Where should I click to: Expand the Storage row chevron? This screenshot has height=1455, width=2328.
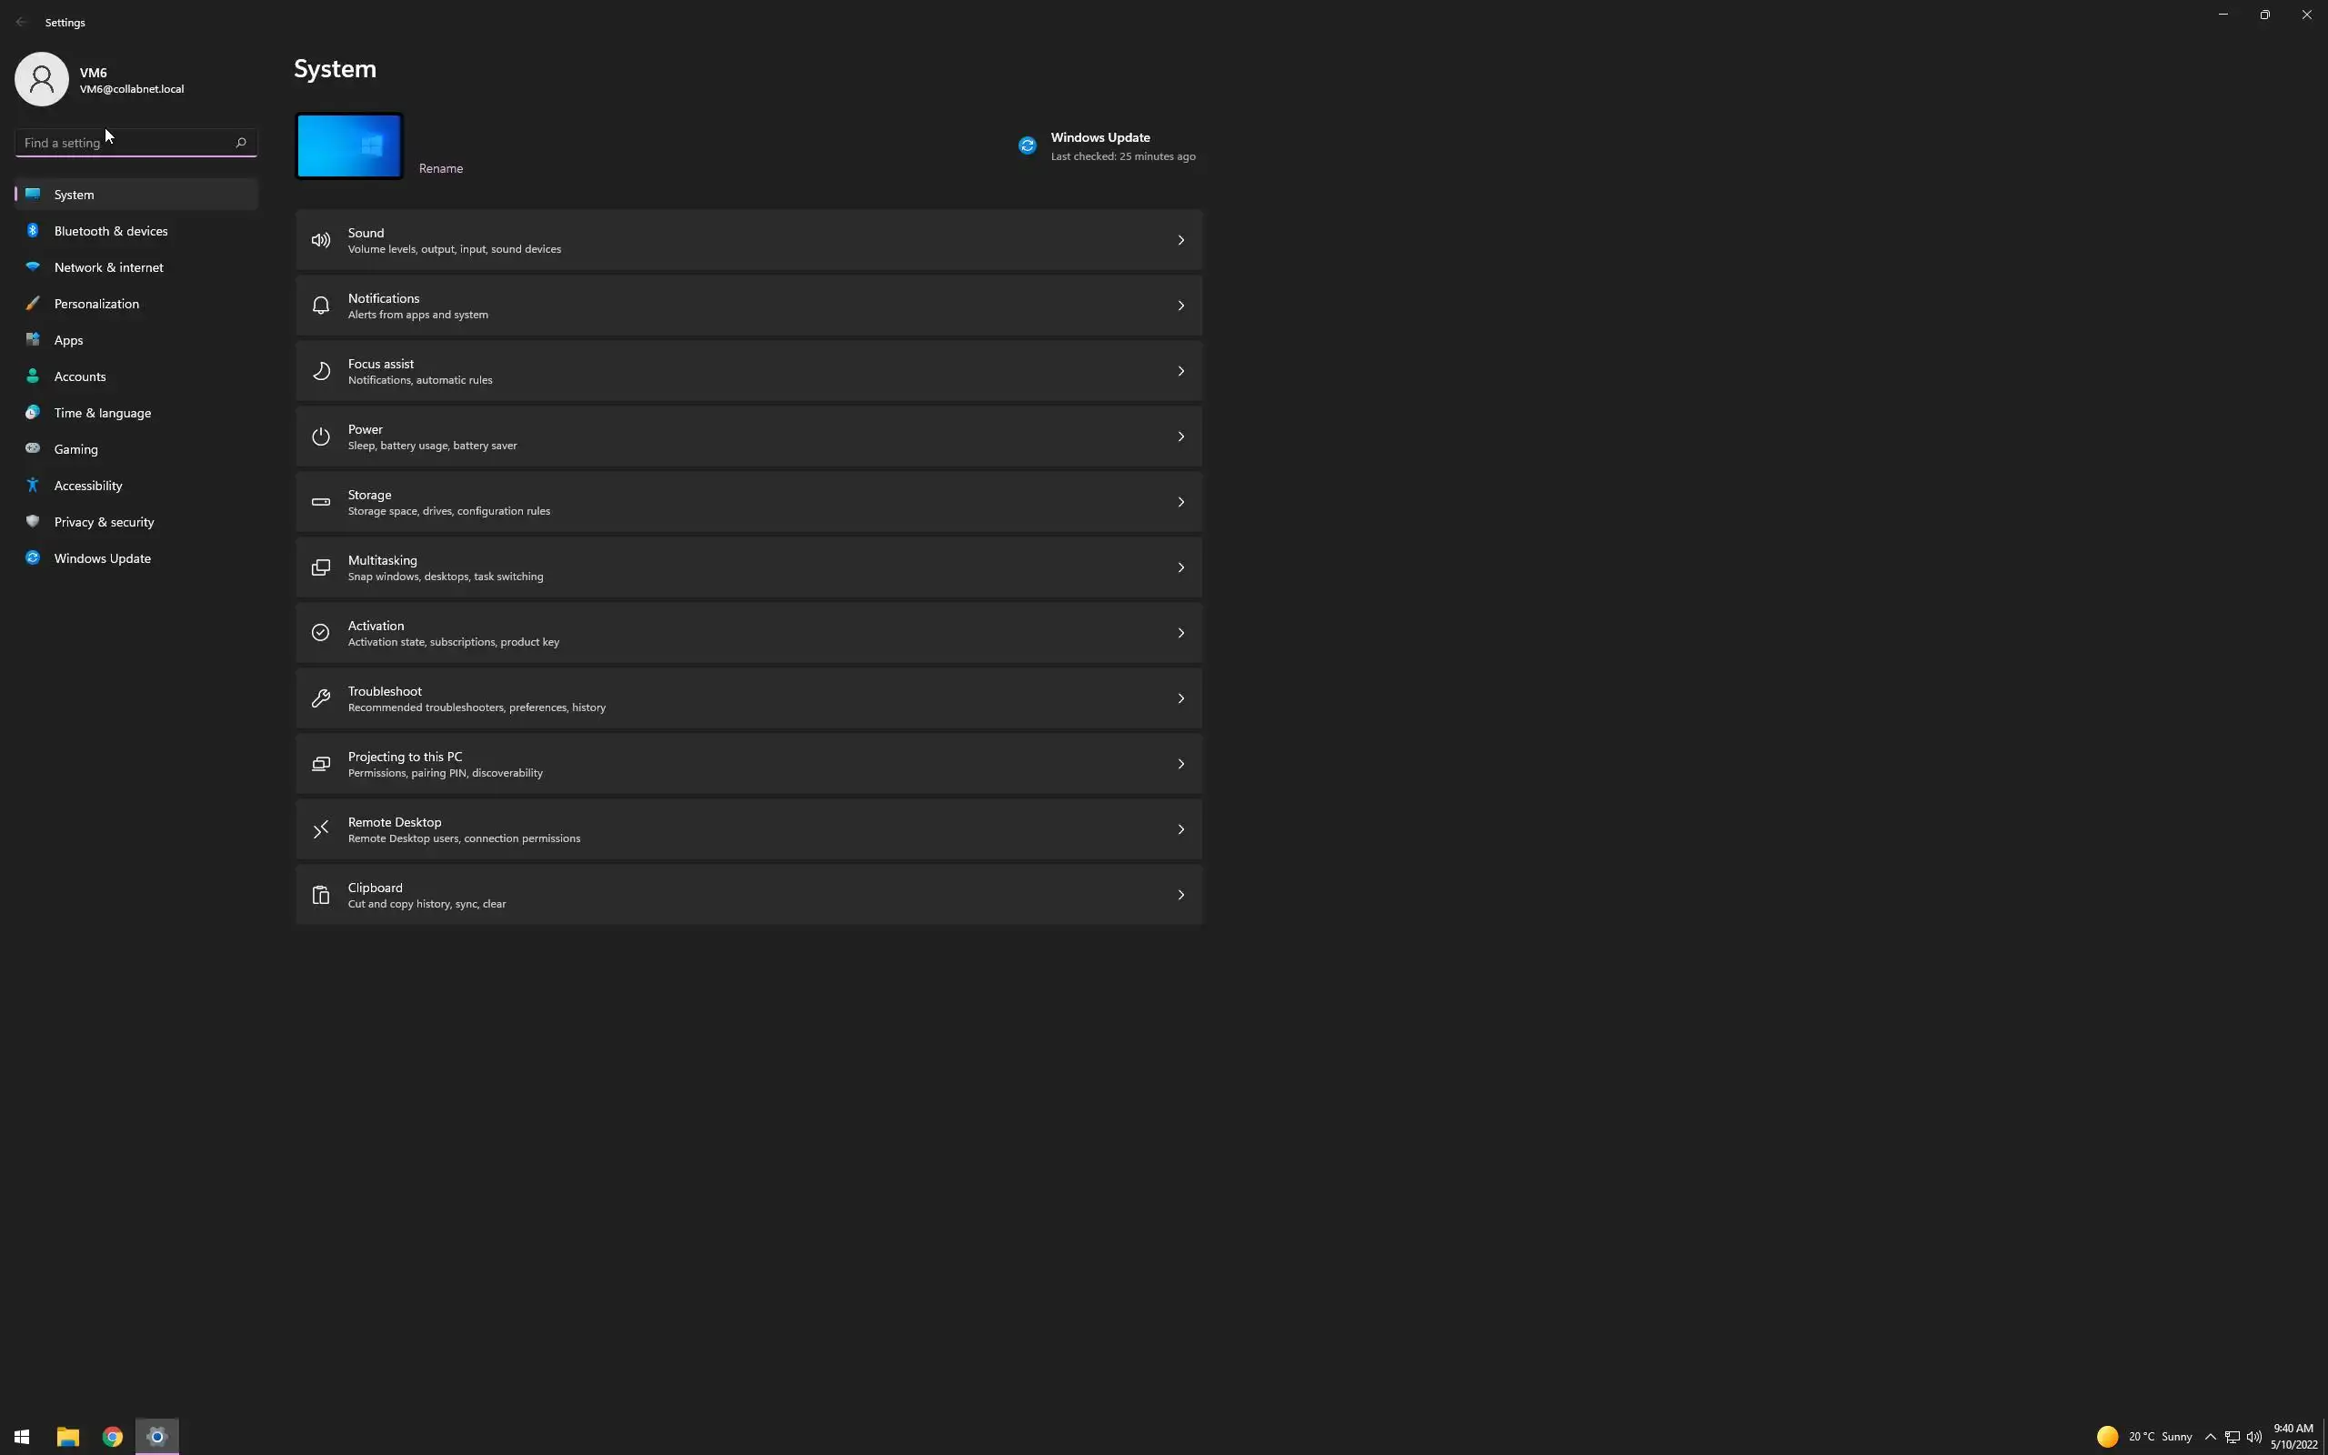[x=1180, y=502]
